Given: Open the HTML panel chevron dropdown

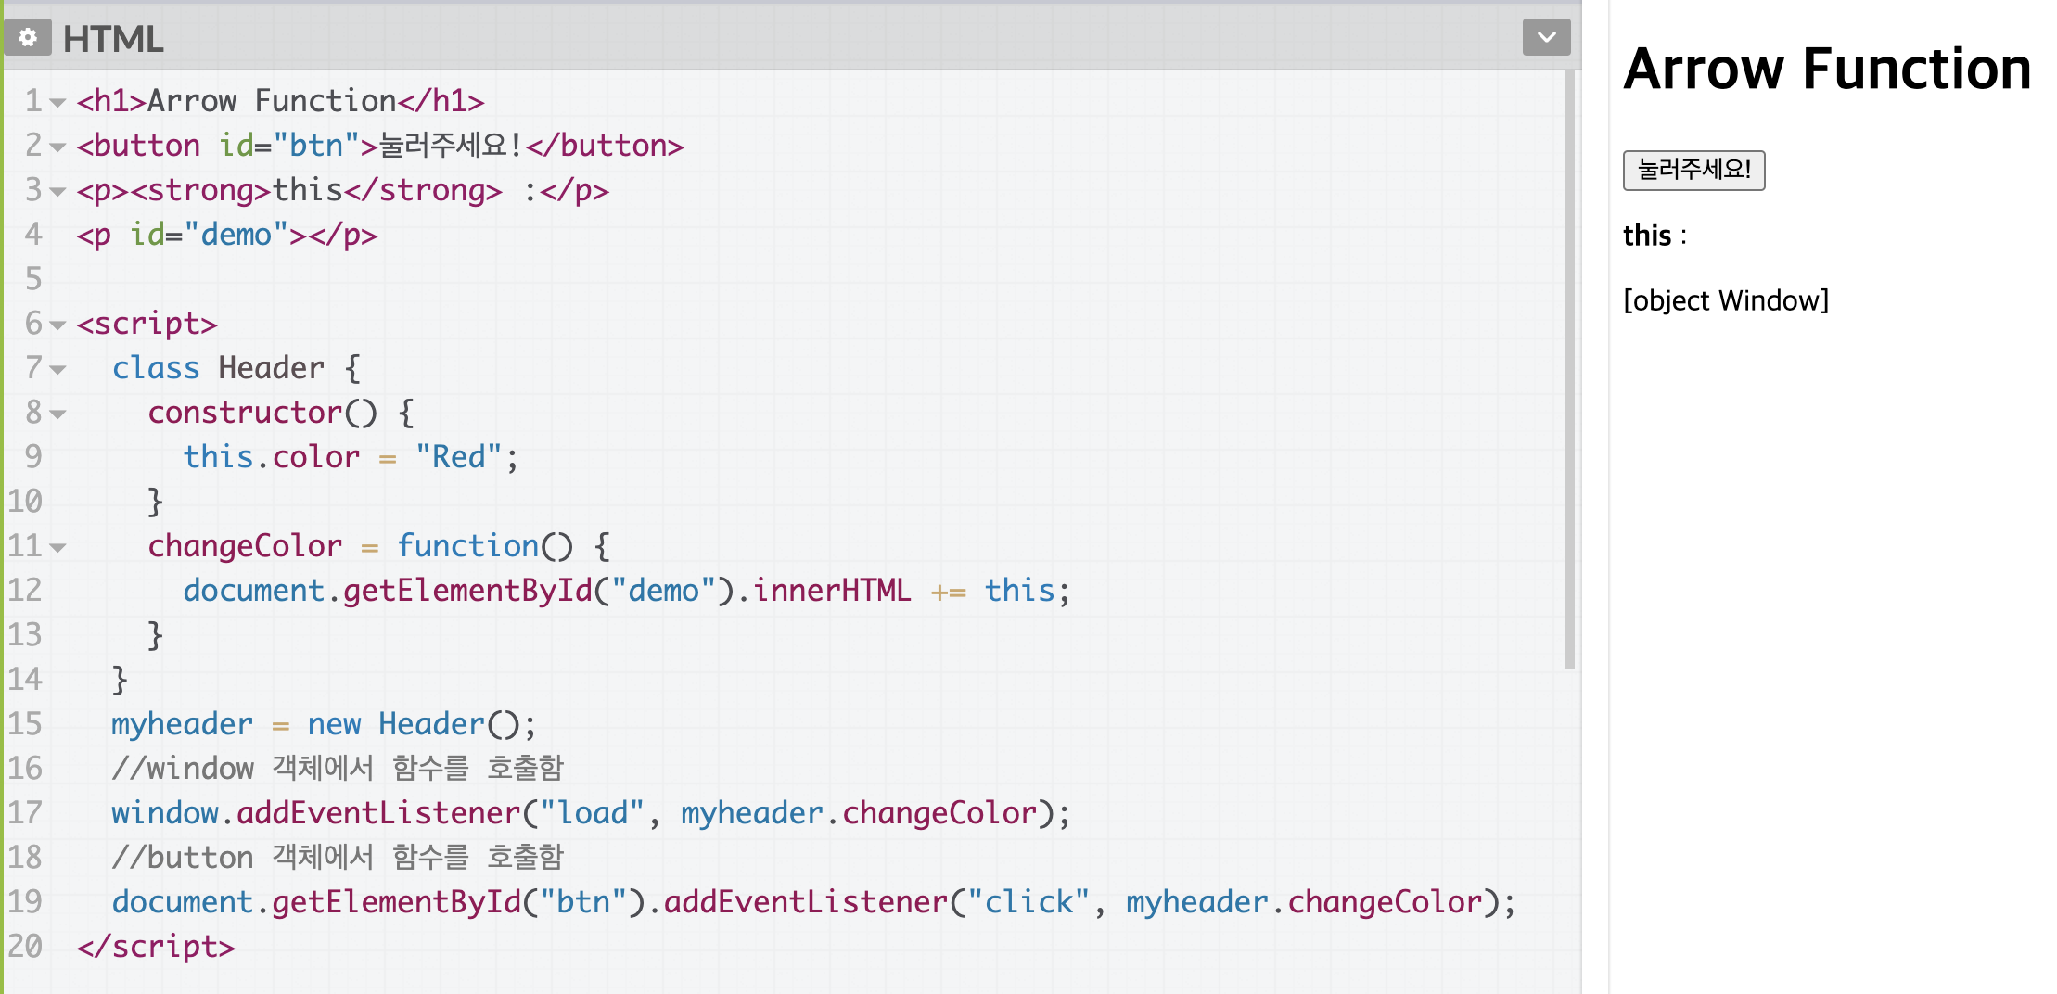Looking at the screenshot, I should 1546,37.
